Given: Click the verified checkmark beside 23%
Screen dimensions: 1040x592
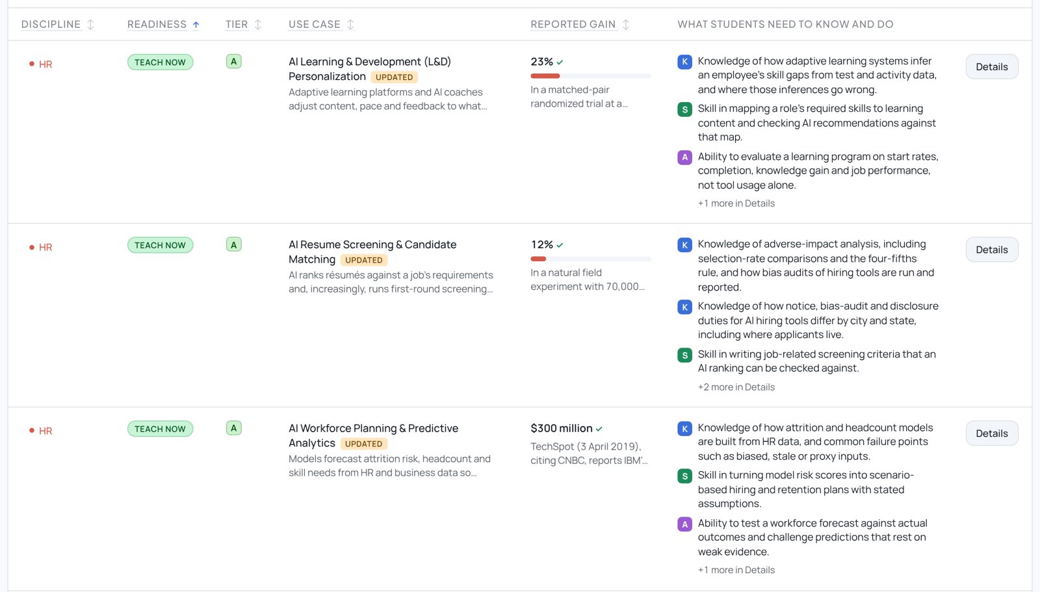Looking at the screenshot, I should click(560, 62).
